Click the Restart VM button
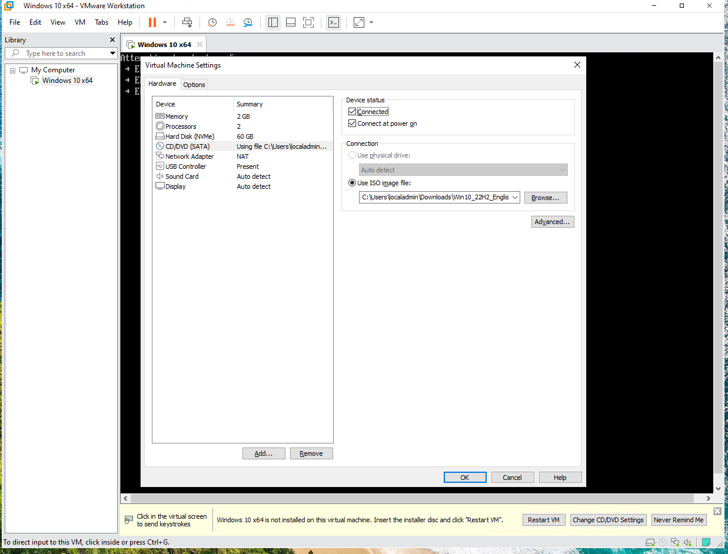Screen dimensions: 728x554 click(x=544, y=520)
